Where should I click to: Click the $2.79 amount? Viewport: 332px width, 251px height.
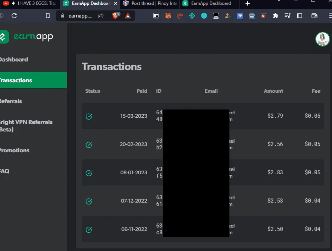pyautogui.click(x=275, y=116)
